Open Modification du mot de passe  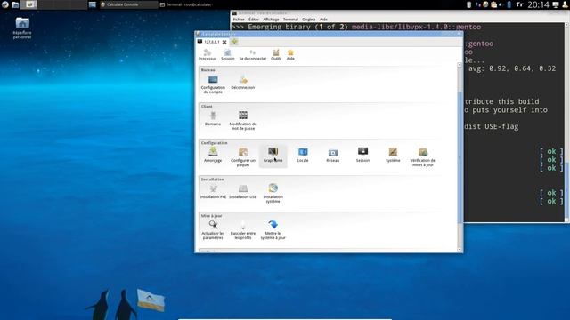tap(243, 121)
